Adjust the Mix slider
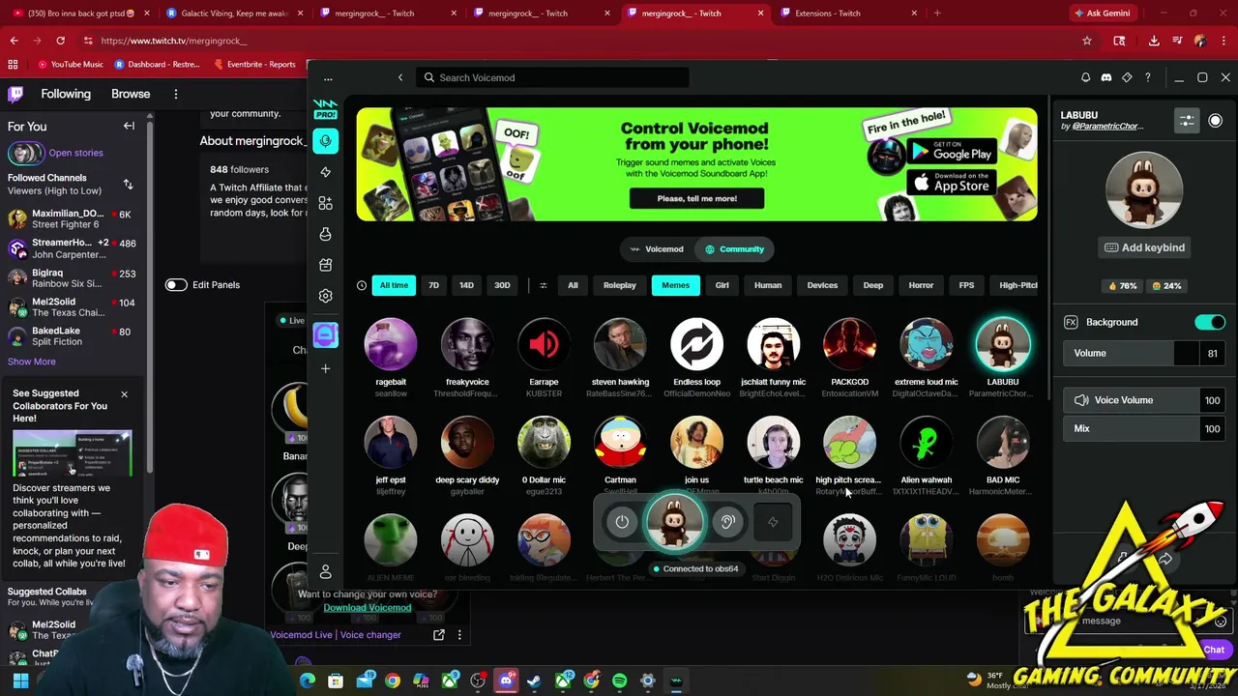Viewport: 1238px width, 696px height. (1144, 428)
